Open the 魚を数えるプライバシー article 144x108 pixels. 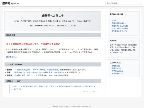coord(120,31)
